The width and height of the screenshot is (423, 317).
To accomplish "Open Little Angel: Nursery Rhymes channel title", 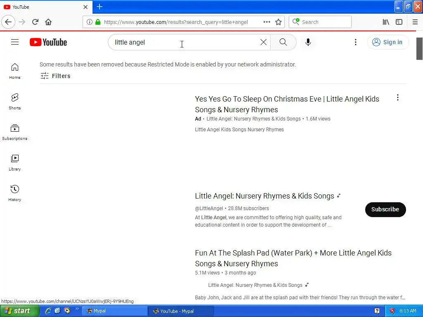I will coord(264,196).
